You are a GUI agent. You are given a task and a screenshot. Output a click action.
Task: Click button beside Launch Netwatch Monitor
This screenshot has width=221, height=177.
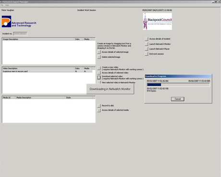[147, 44]
